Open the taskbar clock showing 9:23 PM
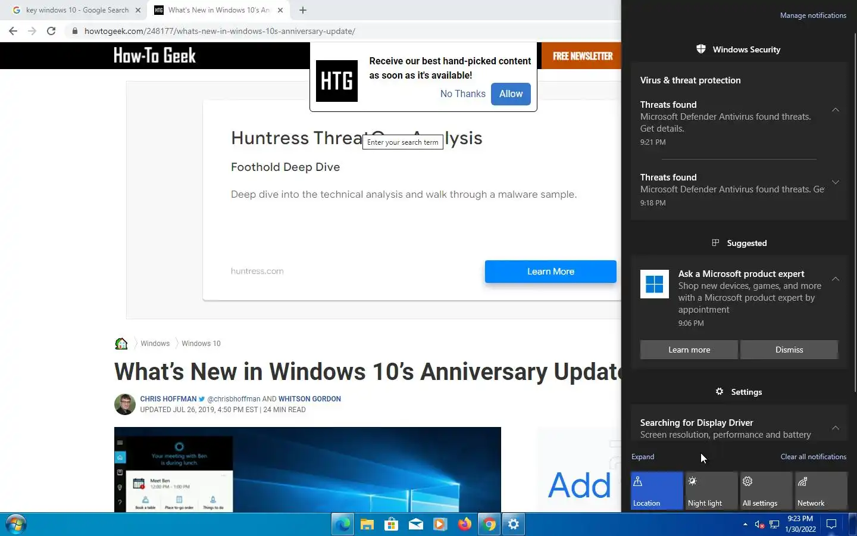Screen dimensions: 857x536 [x=800, y=524]
